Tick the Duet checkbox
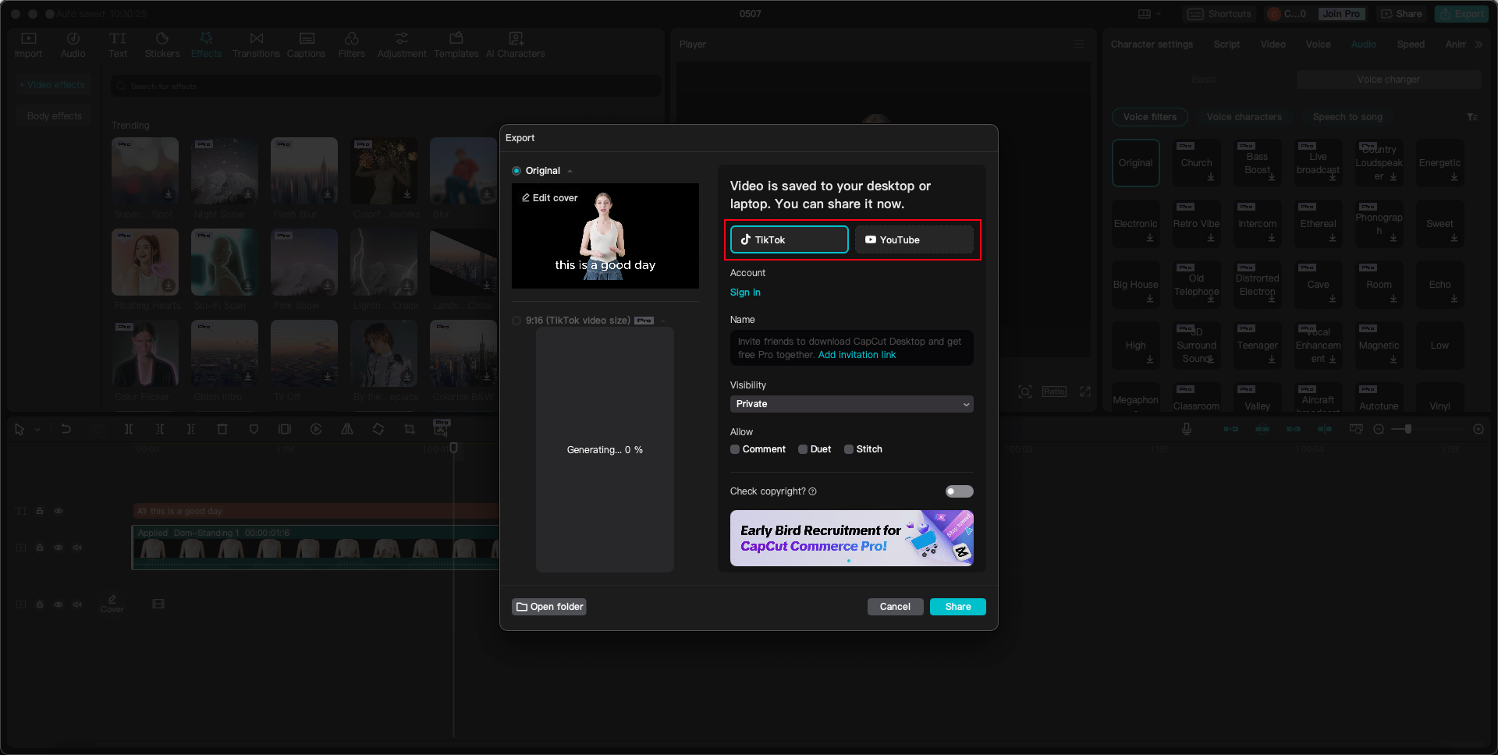Viewport: 1498px width, 755px height. [803, 449]
